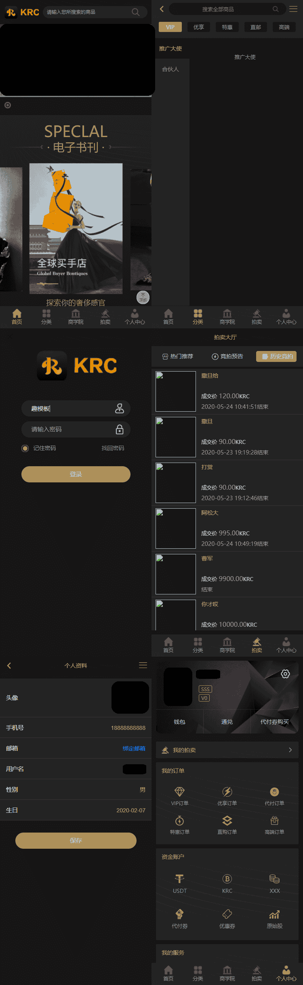Select the 优享 category tab
Image resolution: width=303 pixels, height=985 pixels.
tap(199, 27)
